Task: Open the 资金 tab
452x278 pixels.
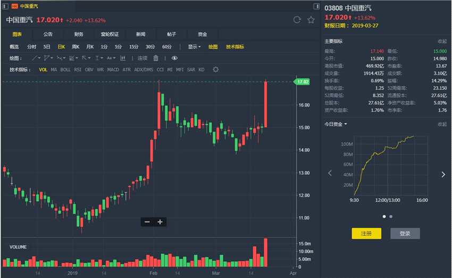Action: [x=203, y=34]
